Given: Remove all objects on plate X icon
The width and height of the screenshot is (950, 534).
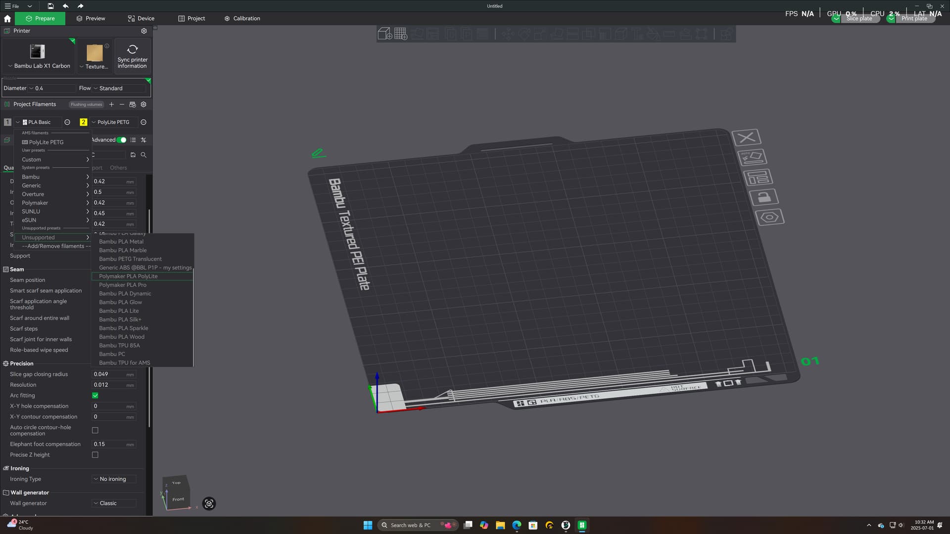Looking at the screenshot, I should pos(747,137).
